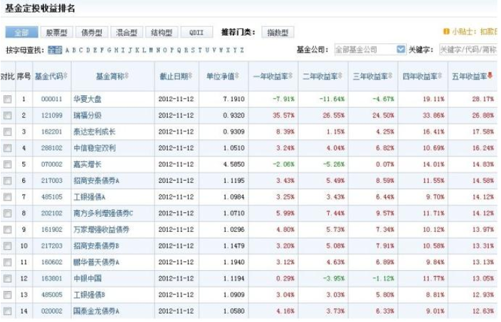Click the 一年收益率 value 35.57%
Screen dimensions: 501x322
(x=283, y=115)
